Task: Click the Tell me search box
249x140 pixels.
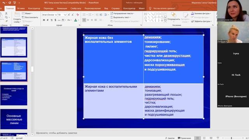Action: 164,9
